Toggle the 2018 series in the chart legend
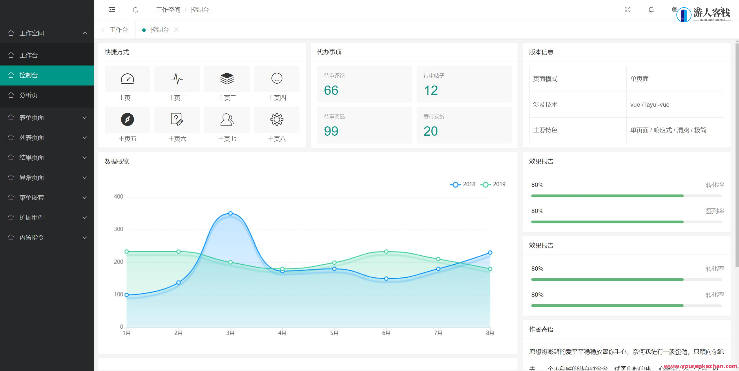Image resolution: width=739 pixels, height=371 pixels. pyautogui.click(x=463, y=184)
